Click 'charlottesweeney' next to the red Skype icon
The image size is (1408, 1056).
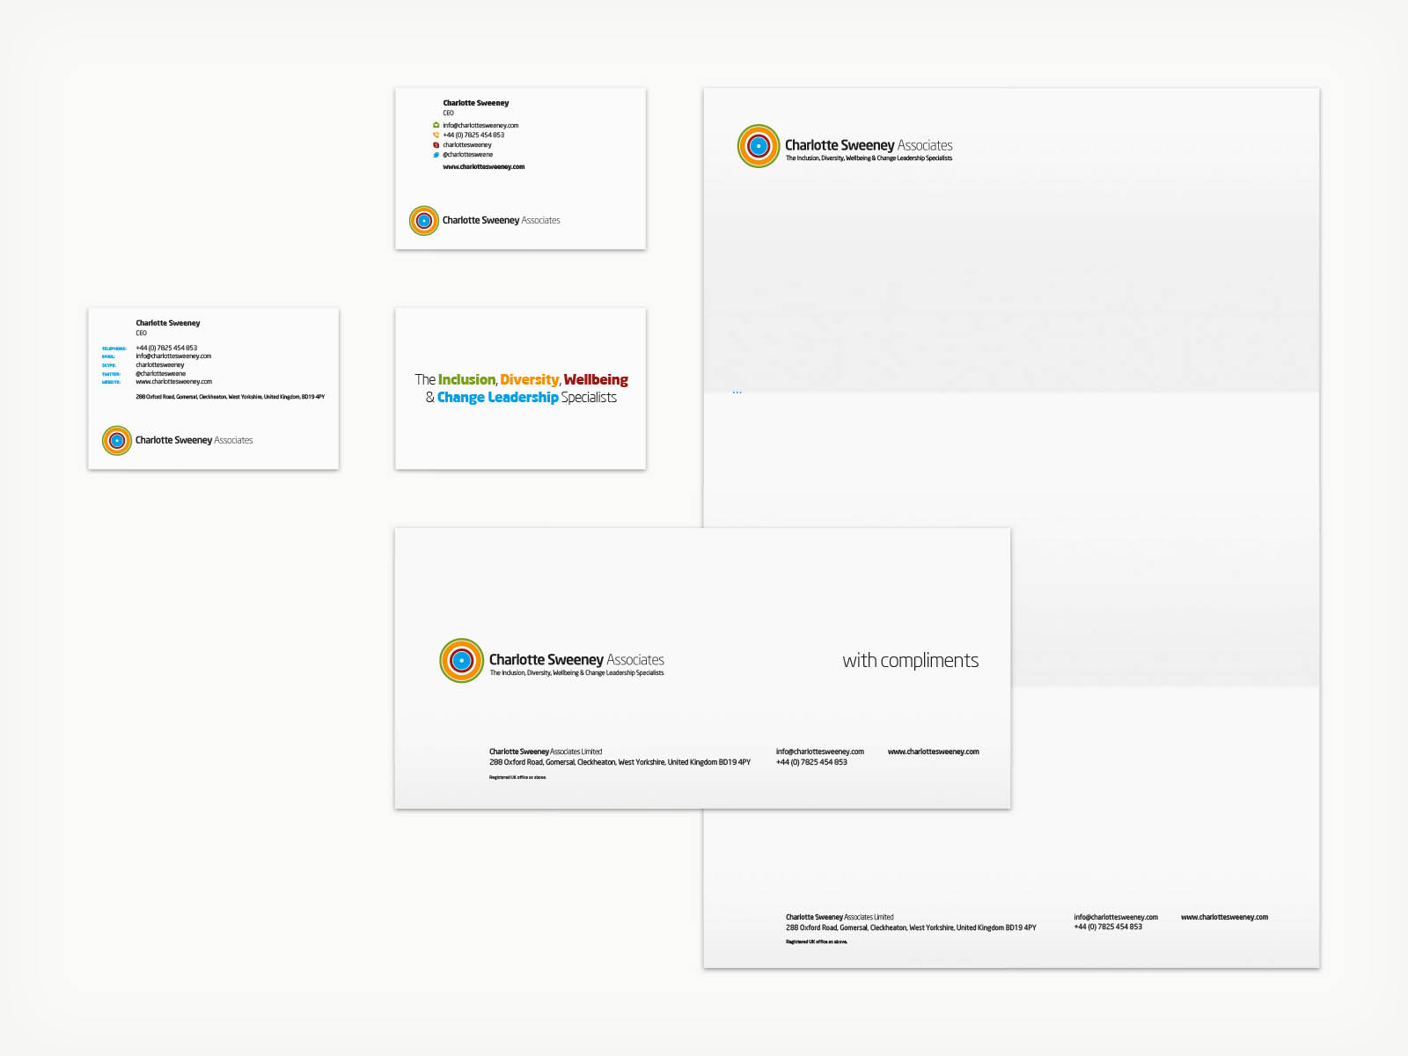(467, 145)
